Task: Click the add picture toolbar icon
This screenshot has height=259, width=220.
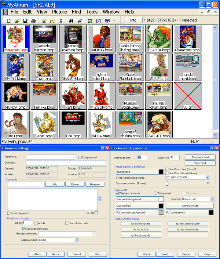Action: (x=44, y=21)
